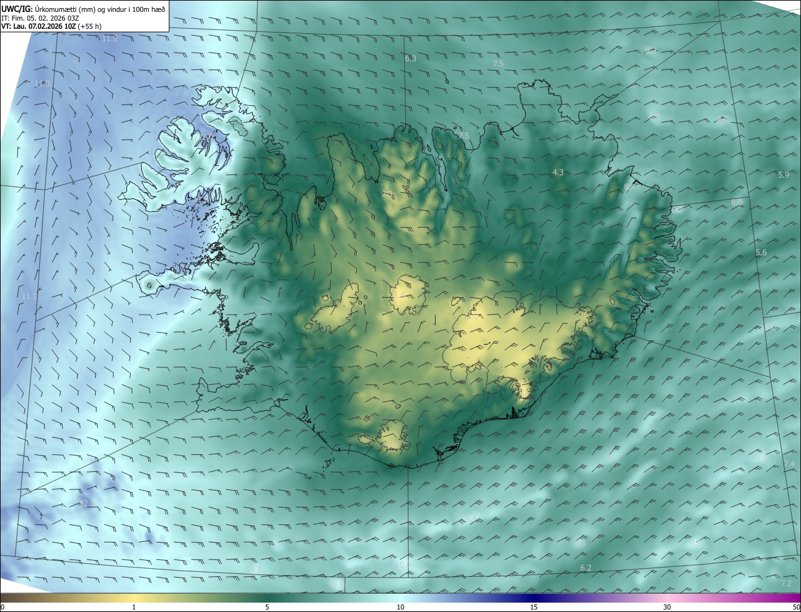Image resolution: width=801 pixels, height=612 pixels.
Task: Click the 10.0 value label on the map
Action: tap(403, 565)
